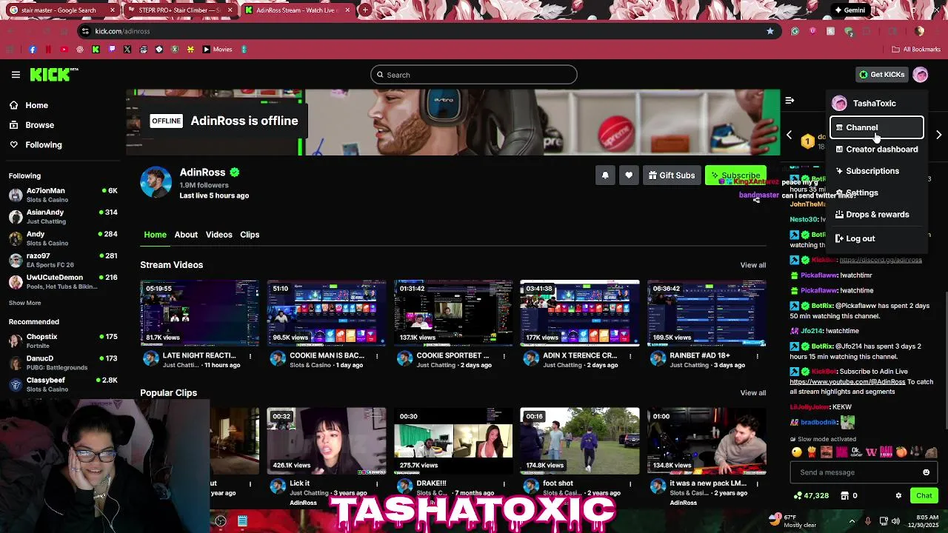The height and width of the screenshot is (533, 948).
Task: Open YouTube bookmark in bookmarks bar
Action: 64,50
